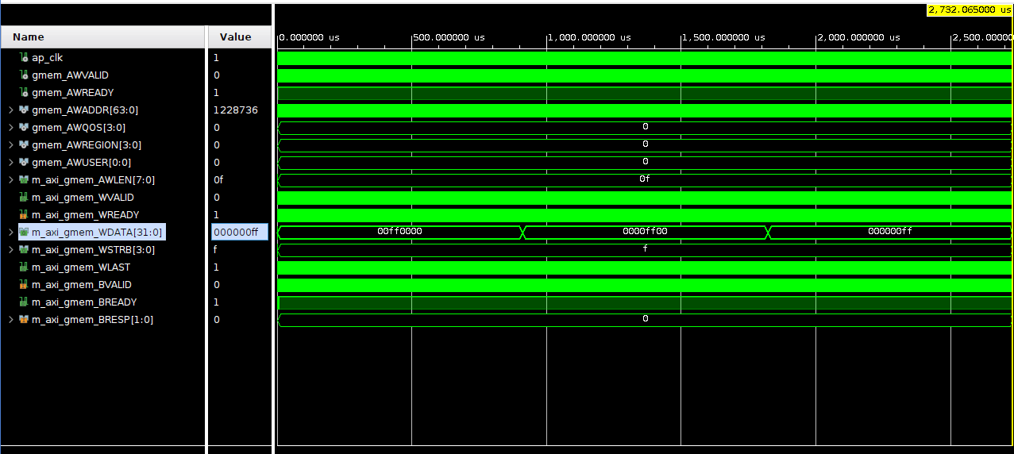Click the highlighted 000000ff WDATA value cell
Image resolution: width=1014 pixels, height=454 pixels.
(x=239, y=233)
